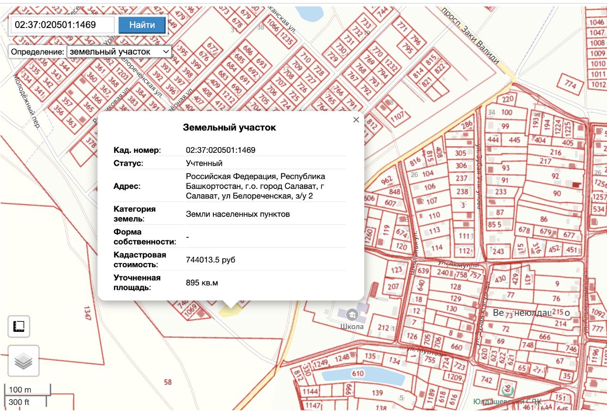Select parcel 1046 on the map
This screenshot has height=412, width=607.
click(x=598, y=22)
